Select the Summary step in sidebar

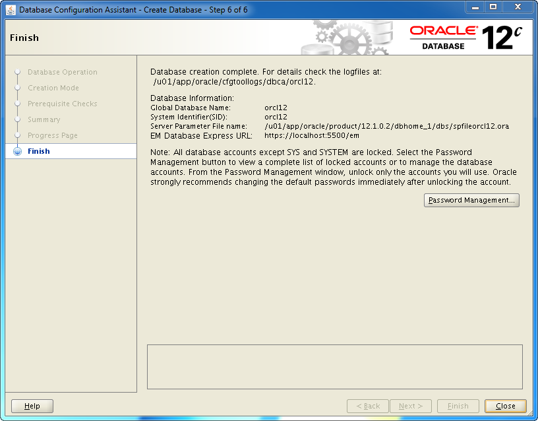(x=44, y=119)
